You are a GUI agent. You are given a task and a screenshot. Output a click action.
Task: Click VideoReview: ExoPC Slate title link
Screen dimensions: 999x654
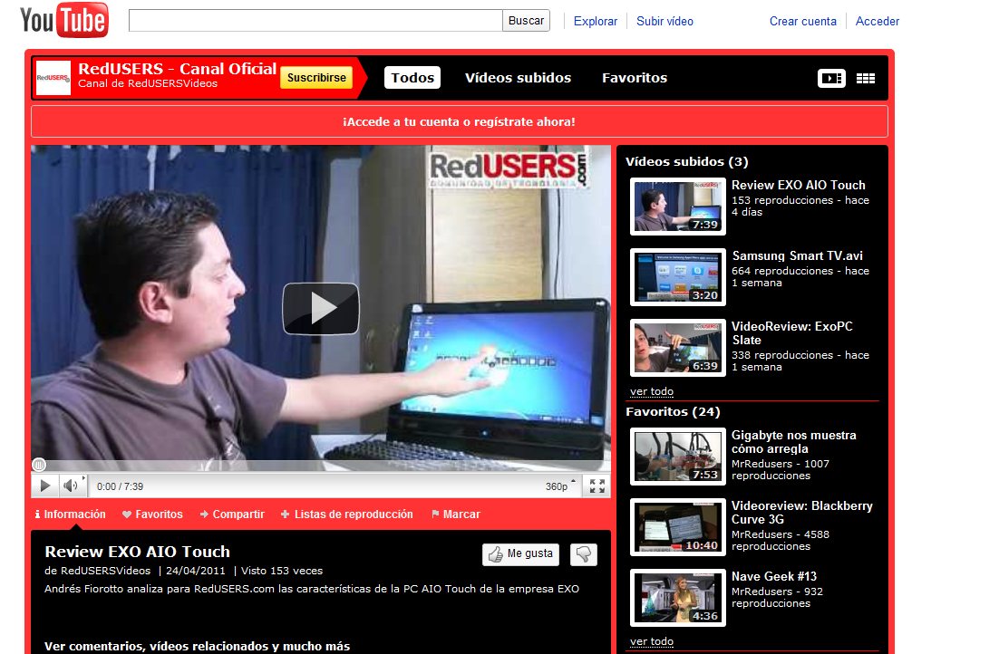pos(792,333)
